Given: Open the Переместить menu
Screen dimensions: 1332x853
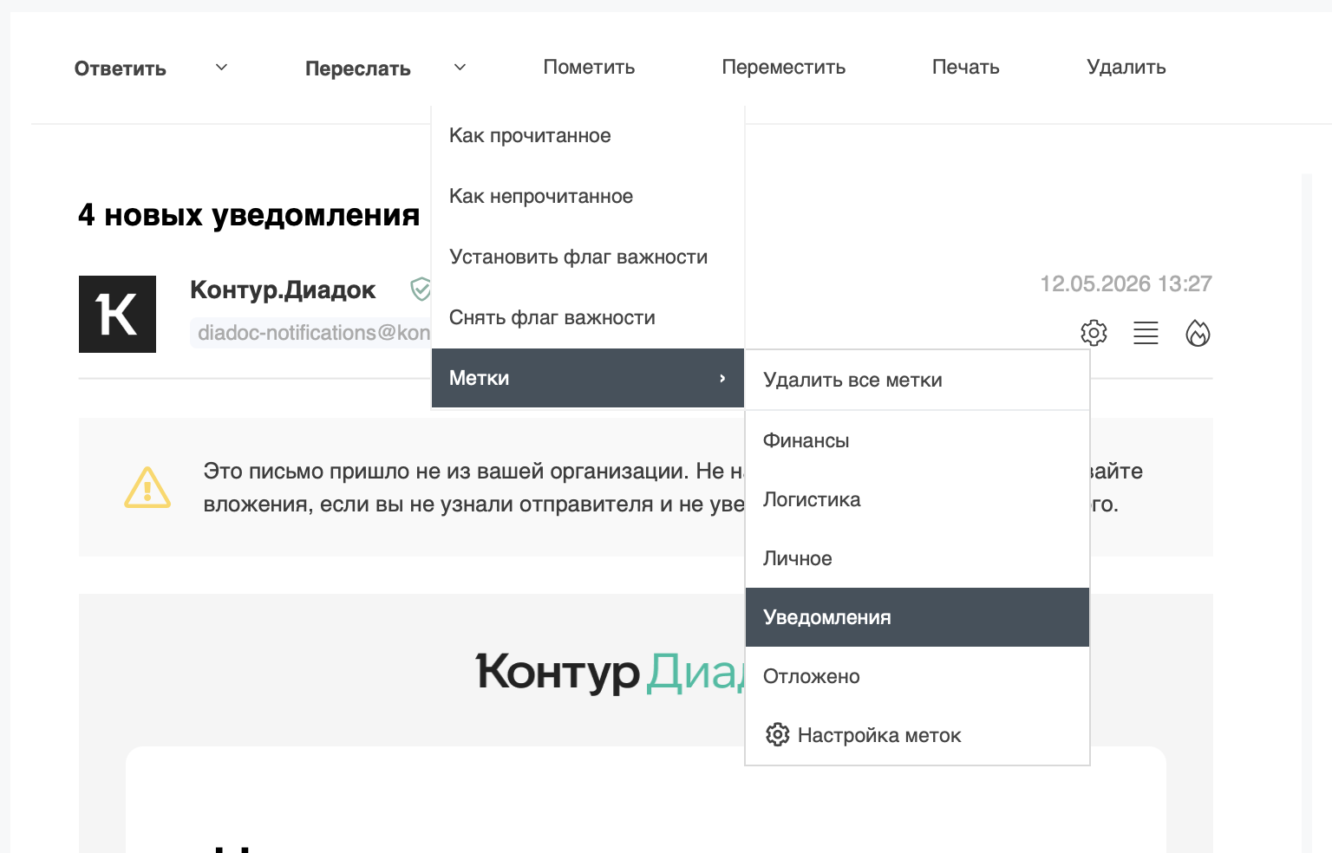Looking at the screenshot, I should [784, 67].
